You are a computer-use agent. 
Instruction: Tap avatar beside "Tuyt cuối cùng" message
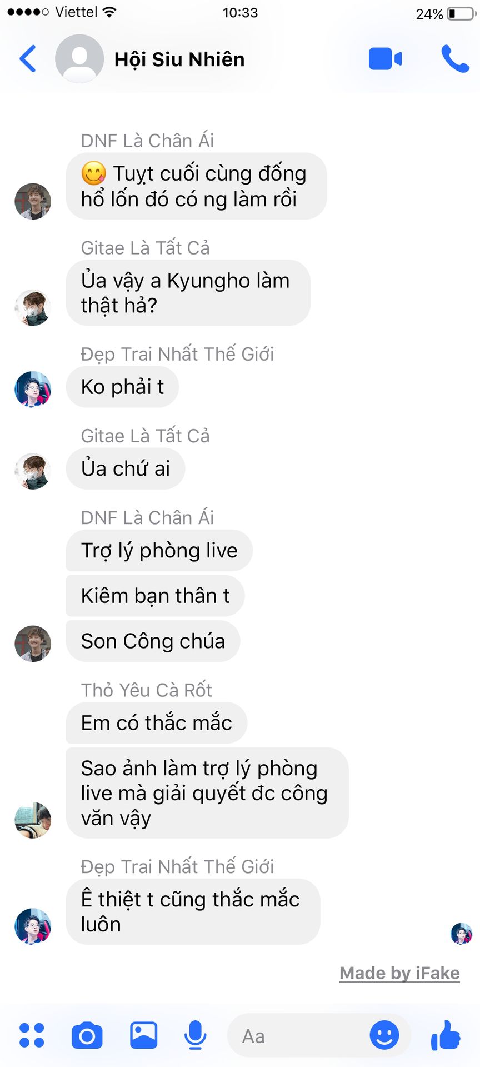tap(33, 201)
